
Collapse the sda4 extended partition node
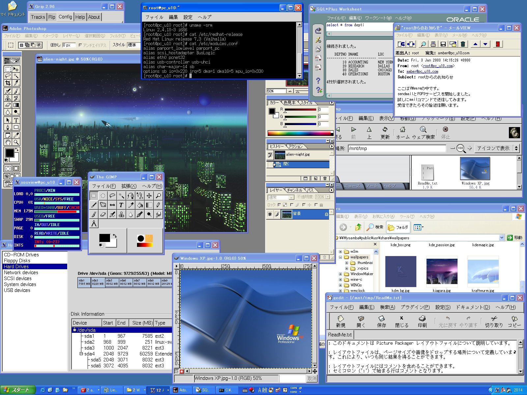click(x=81, y=354)
